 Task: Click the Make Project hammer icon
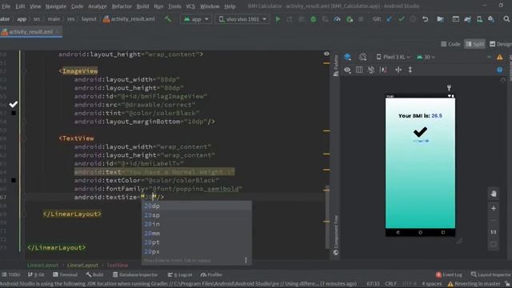pyautogui.click(x=168, y=19)
